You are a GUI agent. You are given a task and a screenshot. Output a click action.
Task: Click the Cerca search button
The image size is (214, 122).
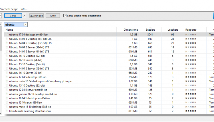pyautogui.click(x=13, y=16)
